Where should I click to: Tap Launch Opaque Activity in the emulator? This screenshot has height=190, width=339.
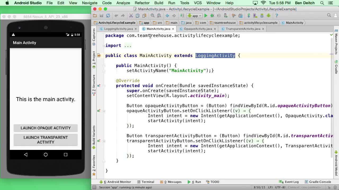pos(46,128)
